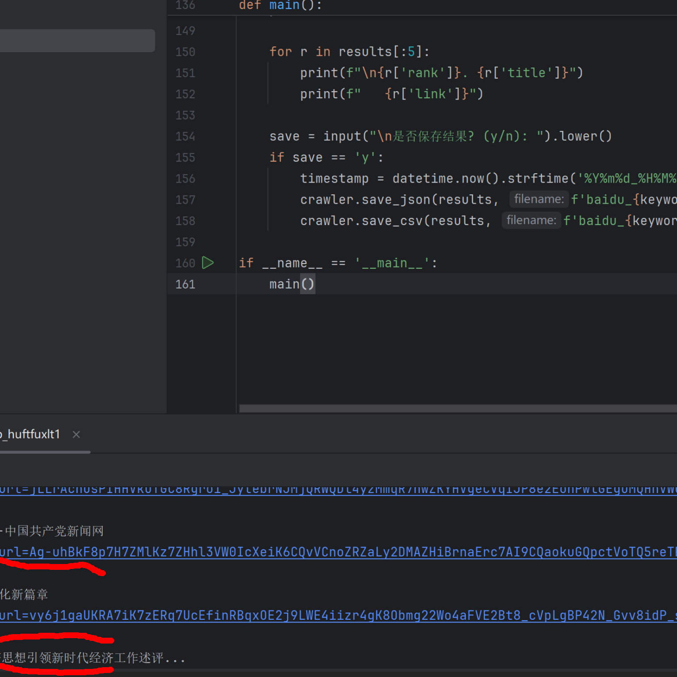Click the green run arrow at line 160
The width and height of the screenshot is (677, 677).
point(208,263)
